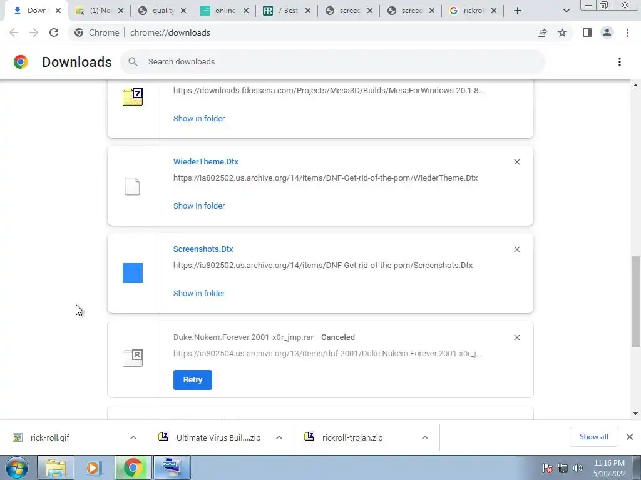Close the downloads shelf bar
This screenshot has width=641, height=480.
(x=630, y=437)
